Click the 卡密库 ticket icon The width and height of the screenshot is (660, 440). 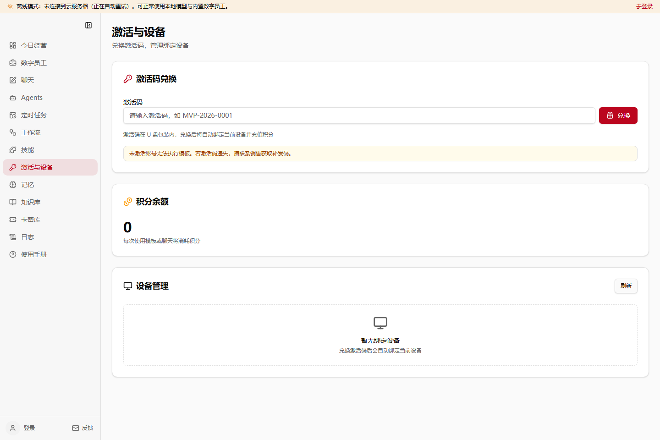coord(13,220)
